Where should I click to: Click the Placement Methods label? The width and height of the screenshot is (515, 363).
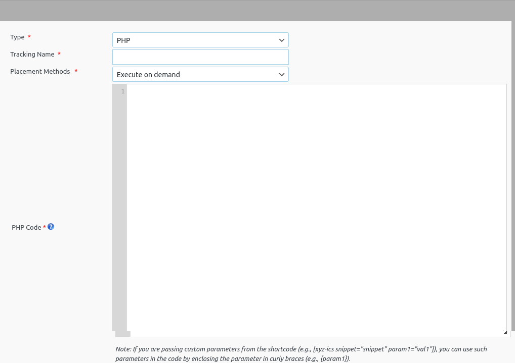pos(40,71)
